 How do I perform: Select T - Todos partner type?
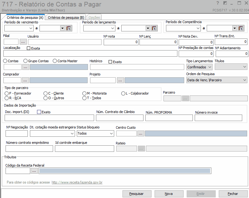84,98
